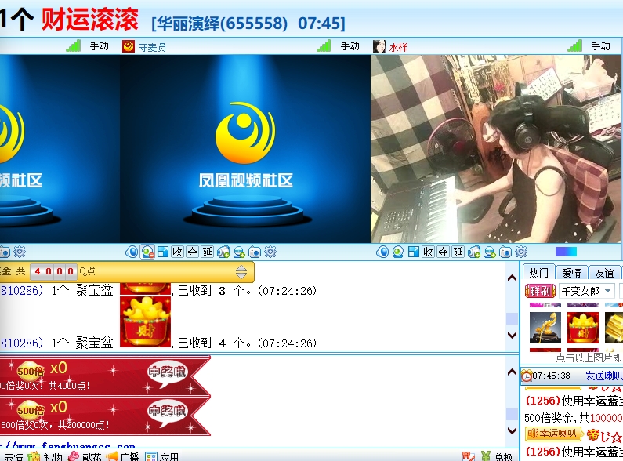Switch to the 爱情 gift tab
The width and height of the screenshot is (623, 461).
click(571, 273)
